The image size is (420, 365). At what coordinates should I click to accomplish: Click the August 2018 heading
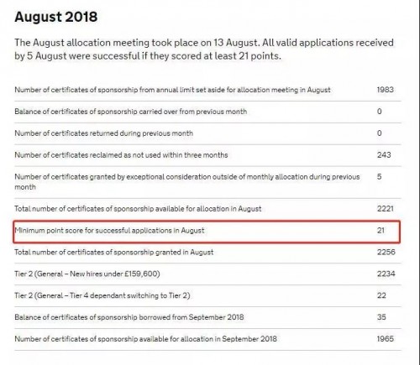click(x=56, y=17)
